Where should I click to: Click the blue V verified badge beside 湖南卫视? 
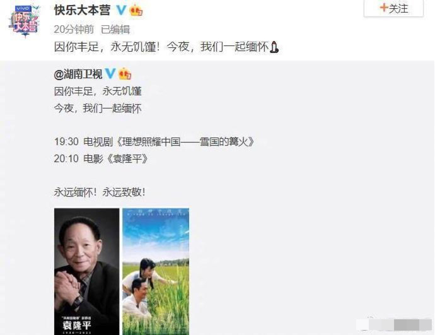(x=110, y=74)
